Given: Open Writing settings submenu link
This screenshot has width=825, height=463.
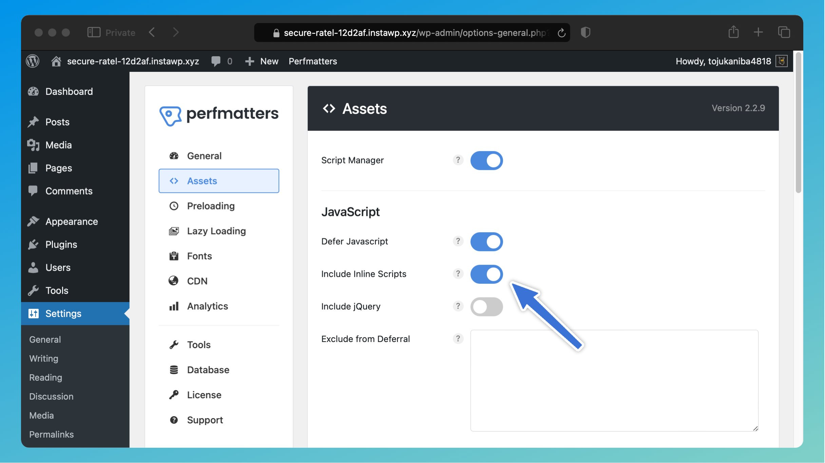Looking at the screenshot, I should [x=43, y=359].
